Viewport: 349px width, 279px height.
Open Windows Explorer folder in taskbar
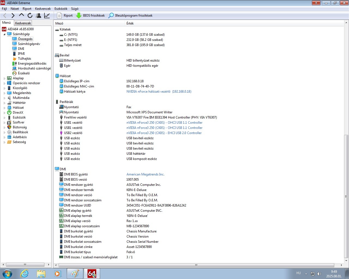pyautogui.click(x=41, y=274)
